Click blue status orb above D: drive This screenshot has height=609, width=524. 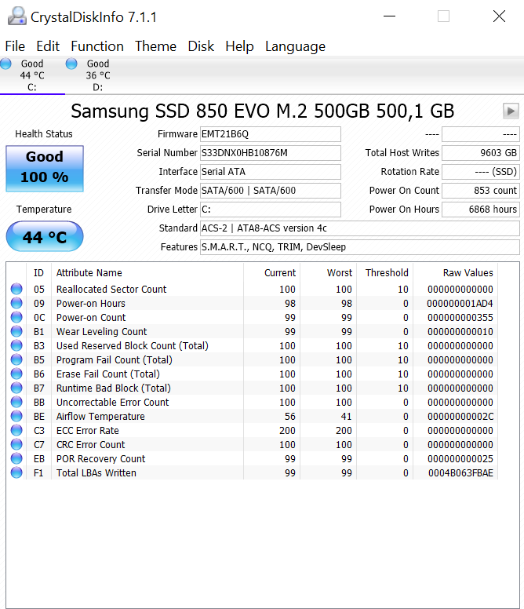click(71, 64)
